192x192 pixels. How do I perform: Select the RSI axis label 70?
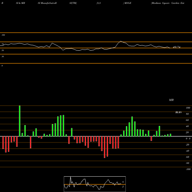click(3, 44)
